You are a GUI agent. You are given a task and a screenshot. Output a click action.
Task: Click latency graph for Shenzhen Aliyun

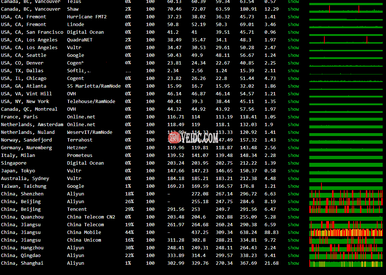pos(346,194)
